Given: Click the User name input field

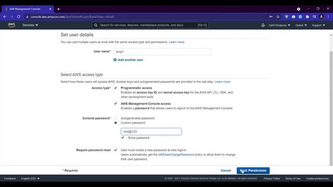Looking at the screenshot, I should (x=162, y=52).
